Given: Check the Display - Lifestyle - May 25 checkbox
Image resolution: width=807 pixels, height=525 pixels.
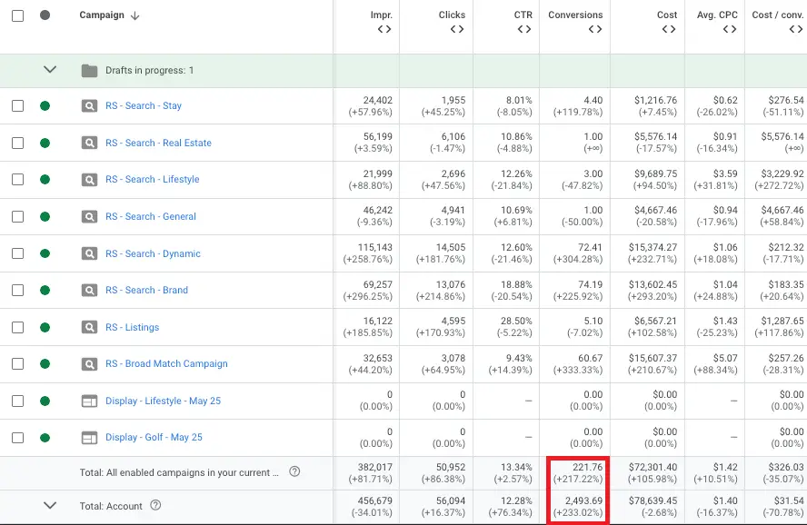Looking at the screenshot, I should pos(17,401).
